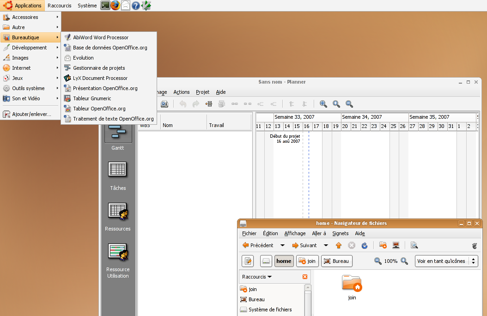Click the search files magnifier icon
487x316 pixels.
tap(414, 245)
